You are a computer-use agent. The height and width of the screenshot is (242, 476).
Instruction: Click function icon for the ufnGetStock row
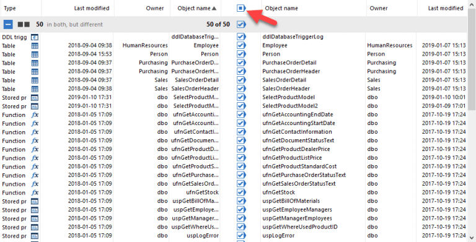(x=35, y=193)
